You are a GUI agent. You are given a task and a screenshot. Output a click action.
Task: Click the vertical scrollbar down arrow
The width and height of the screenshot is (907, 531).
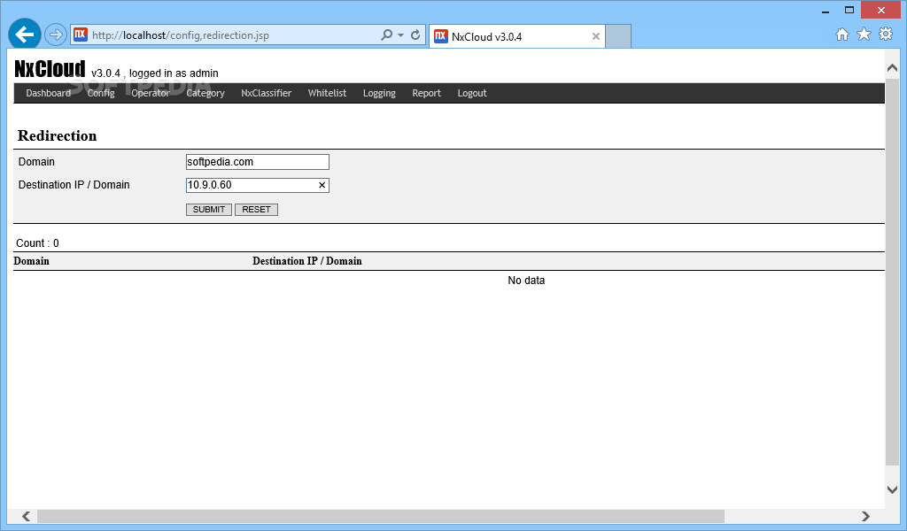[x=893, y=489]
